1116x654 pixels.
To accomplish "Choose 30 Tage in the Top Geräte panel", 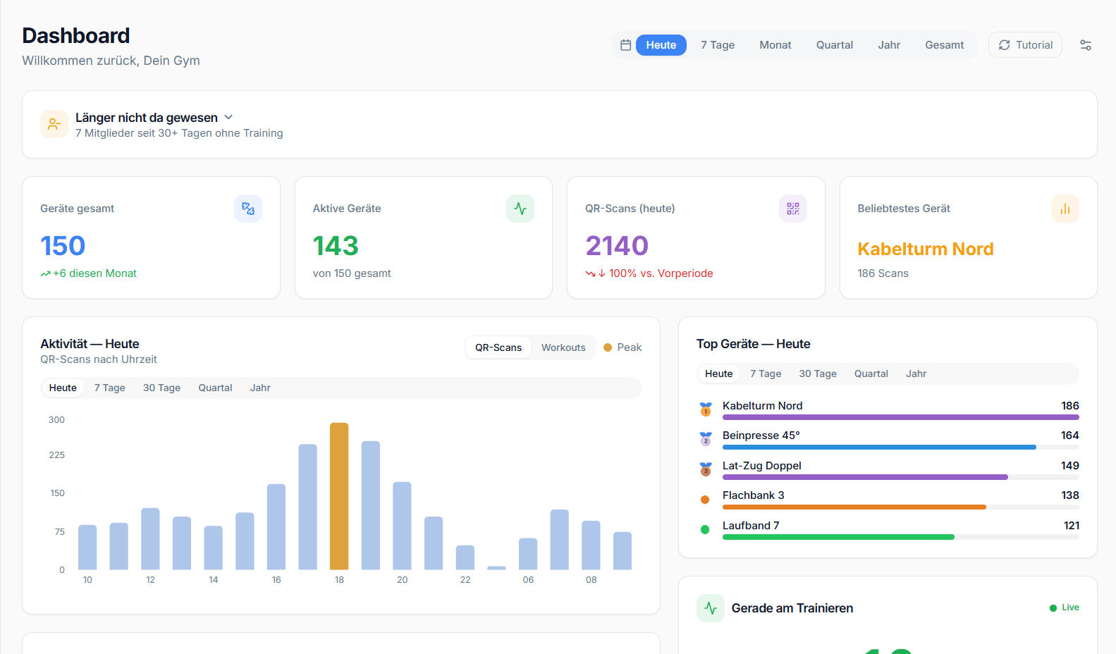I will [818, 374].
